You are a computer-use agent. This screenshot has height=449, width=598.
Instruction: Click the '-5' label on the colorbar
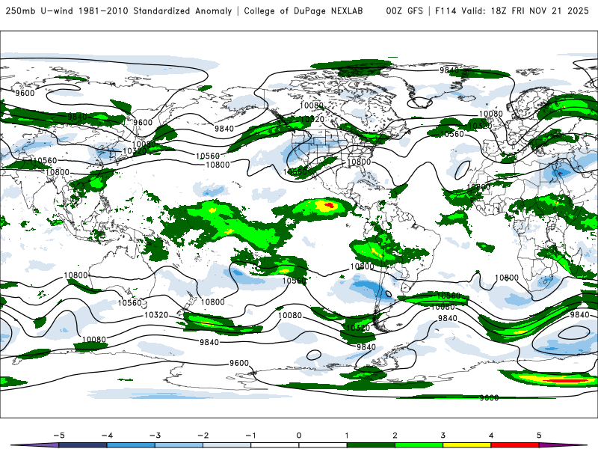click(59, 436)
